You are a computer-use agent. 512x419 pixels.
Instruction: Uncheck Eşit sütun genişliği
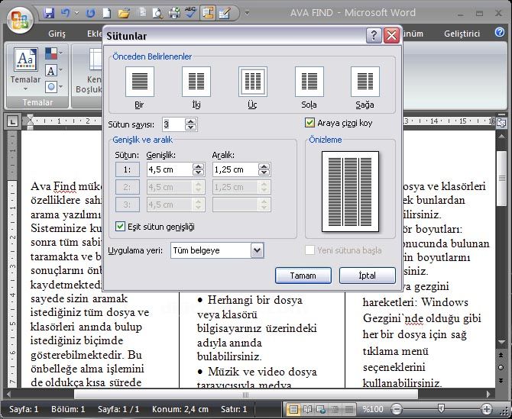tap(120, 227)
